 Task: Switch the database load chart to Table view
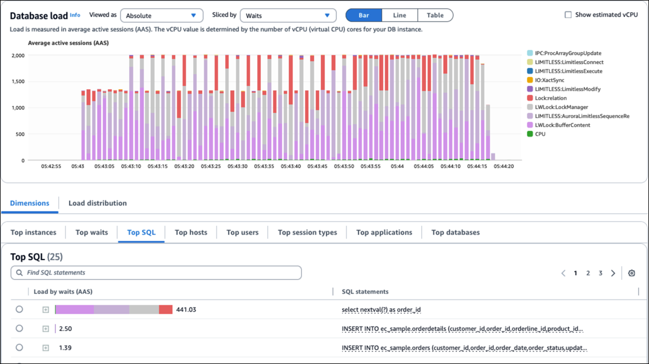coord(435,15)
